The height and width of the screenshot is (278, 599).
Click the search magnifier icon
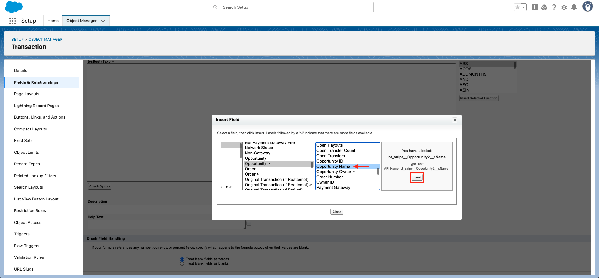tap(215, 7)
